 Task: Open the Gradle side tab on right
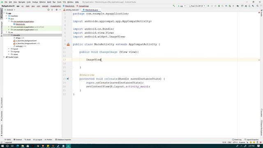click(x=261, y=13)
